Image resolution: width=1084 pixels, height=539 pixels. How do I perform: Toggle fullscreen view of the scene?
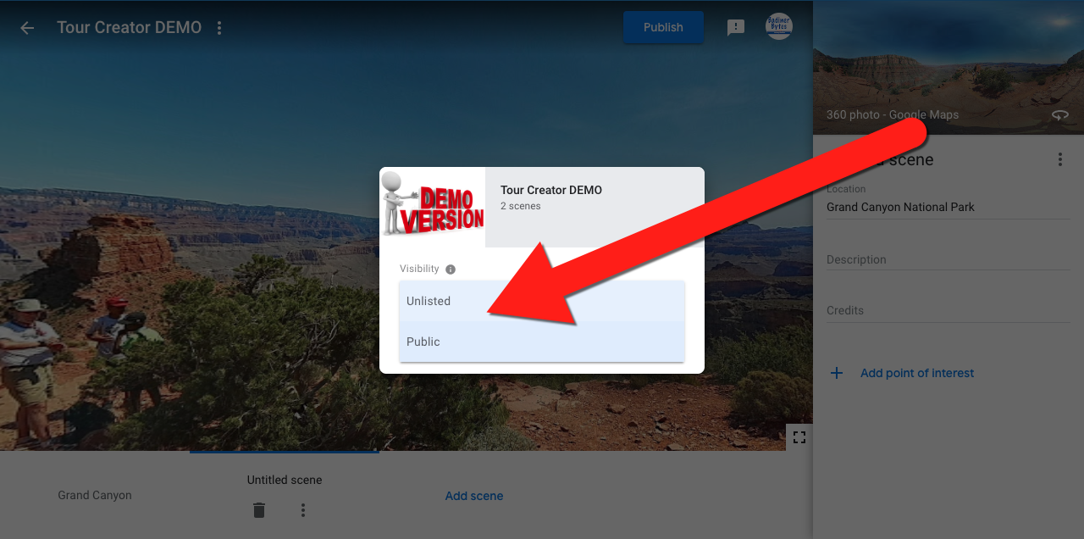tap(799, 437)
